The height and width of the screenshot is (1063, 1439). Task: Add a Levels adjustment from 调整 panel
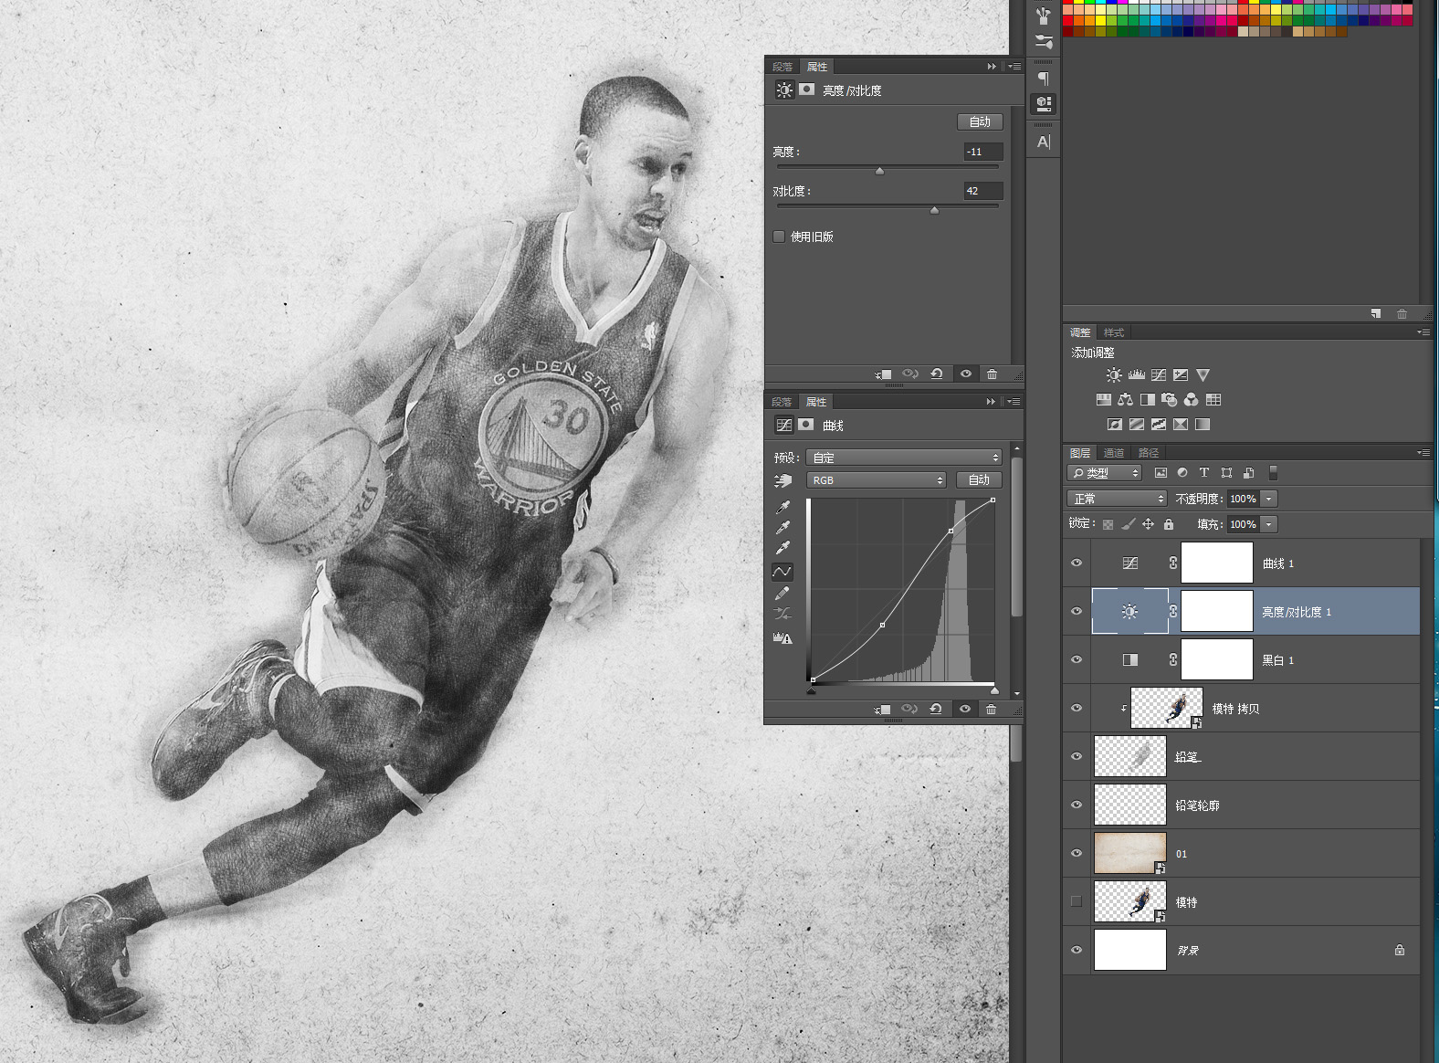1136,375
